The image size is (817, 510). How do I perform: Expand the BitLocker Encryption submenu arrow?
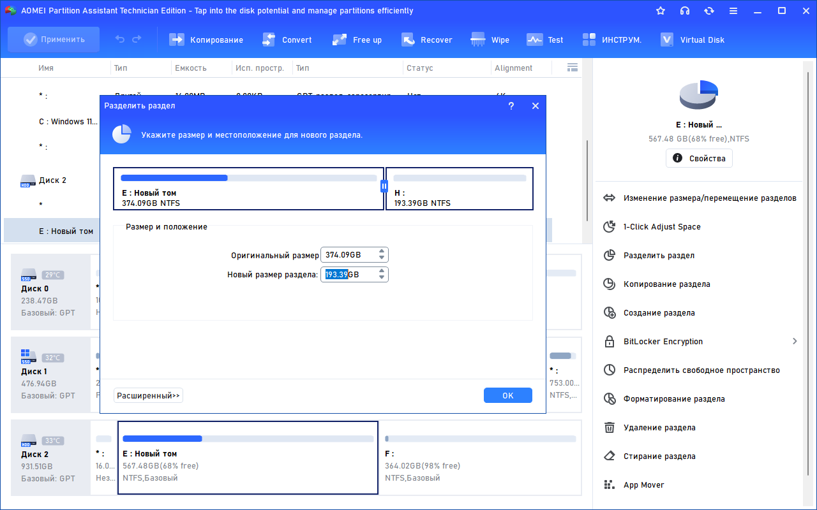[x=795, y=342]
